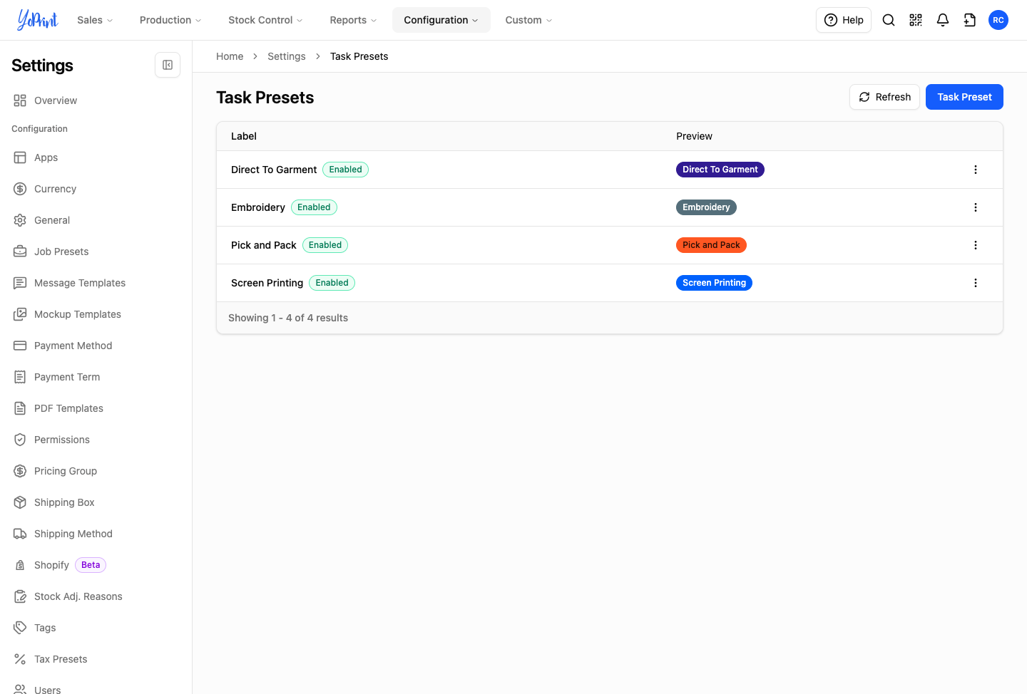Open Permissions settings in sidebar
Screen dimensions: 1027x694
(x=96, y=440)
